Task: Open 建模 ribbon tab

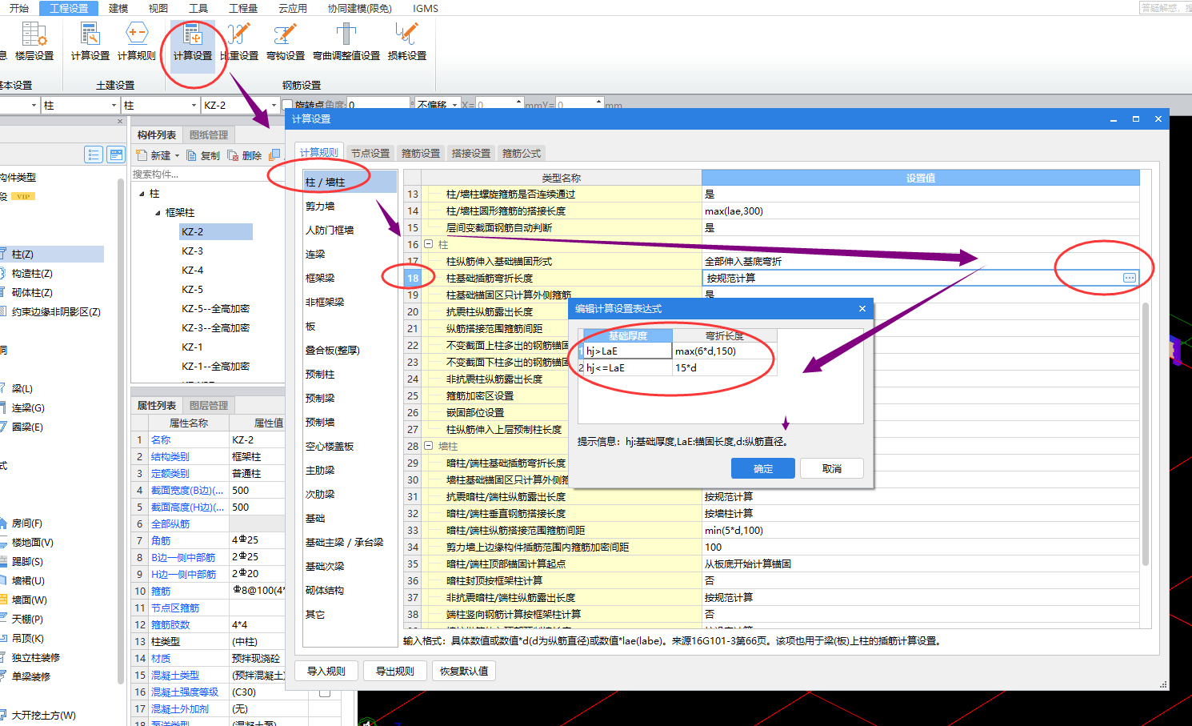Action: pyautogui.click(x=118, y=8)
